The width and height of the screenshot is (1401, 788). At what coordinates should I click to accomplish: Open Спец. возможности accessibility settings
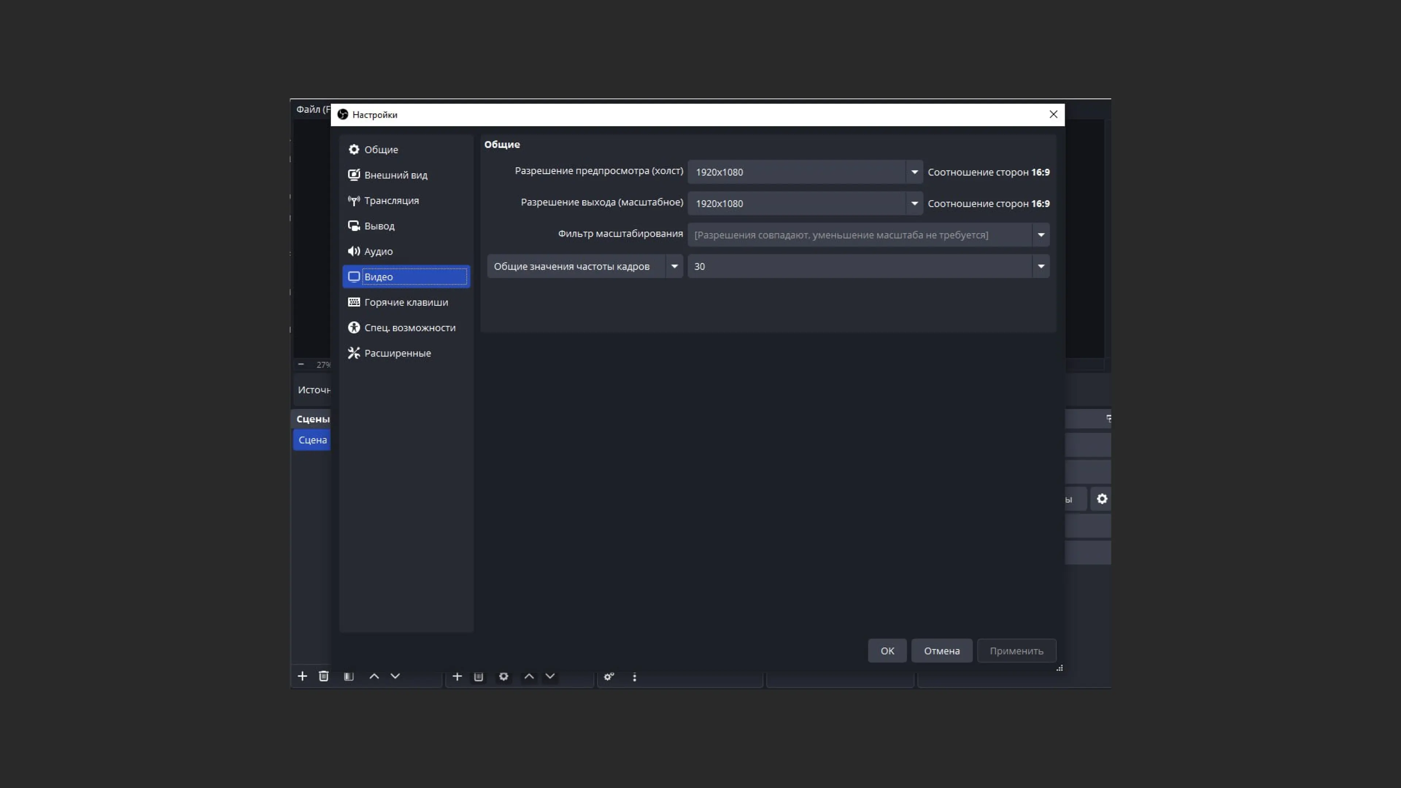409,328
